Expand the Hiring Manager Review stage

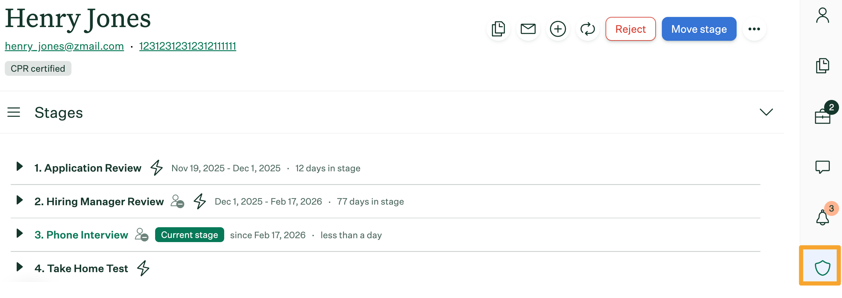(20, 200)
